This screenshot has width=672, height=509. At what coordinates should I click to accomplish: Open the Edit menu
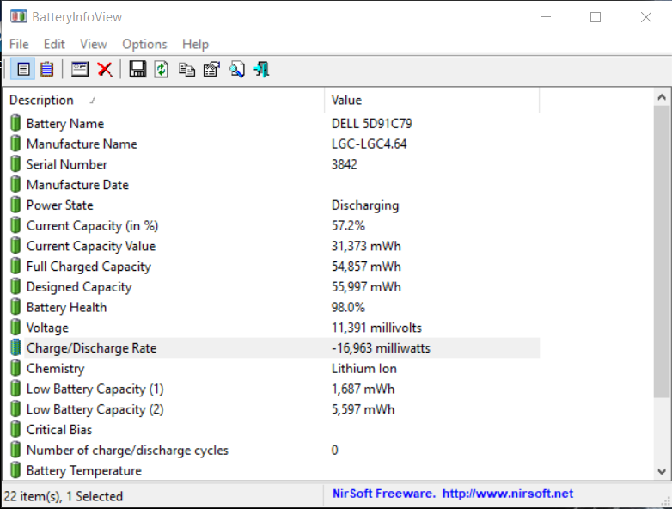(54, 44)
